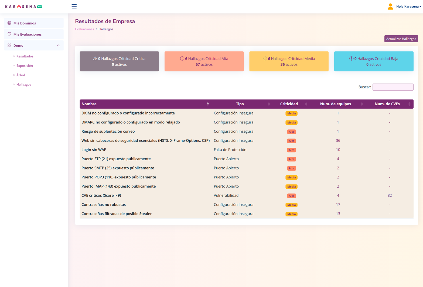Open Mis Evaluaciones in the sidebar
Screen dimensions: 423x287
click(x=34, y=34)
